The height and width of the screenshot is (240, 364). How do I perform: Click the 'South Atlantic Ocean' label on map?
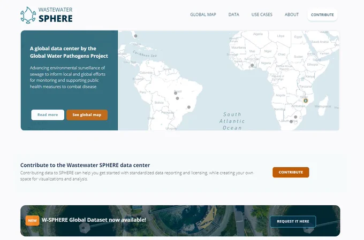[x=232, y=121]
